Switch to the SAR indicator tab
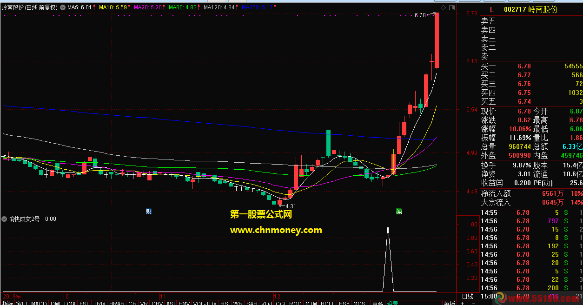 252,303
